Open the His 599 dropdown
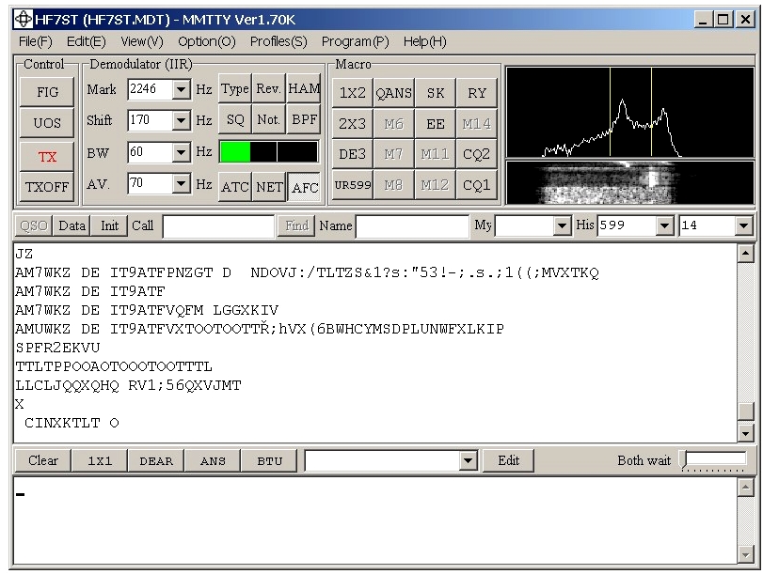 coord(665,226)
